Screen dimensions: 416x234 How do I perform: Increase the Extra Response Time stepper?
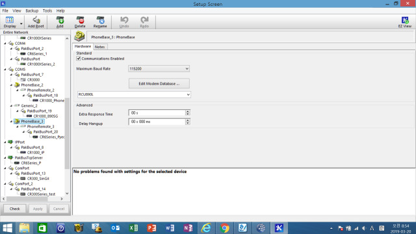coord(188,111)
